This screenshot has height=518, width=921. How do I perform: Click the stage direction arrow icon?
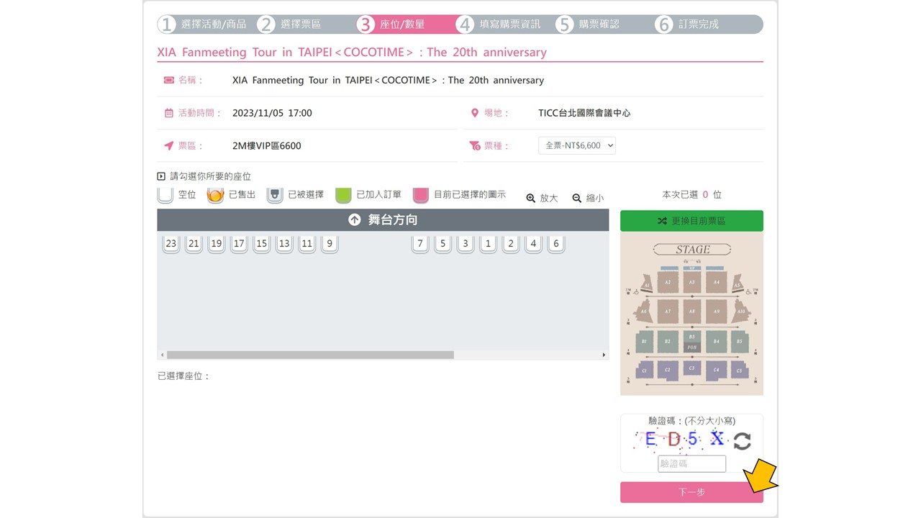[x=354, y=220]
